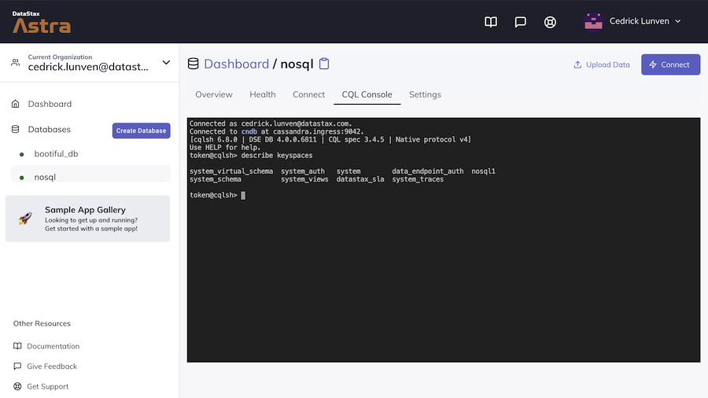Open the Documentation link under Other Resources
Image resolution: width=708 pixels, height=398 pixels.
pos(53,346)
